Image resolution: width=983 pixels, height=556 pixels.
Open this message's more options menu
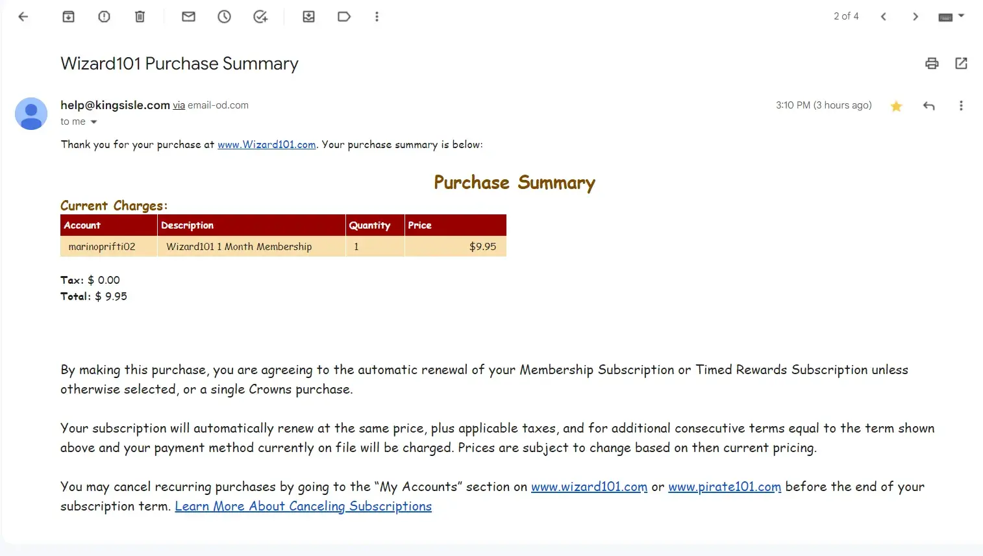(961, 106)
